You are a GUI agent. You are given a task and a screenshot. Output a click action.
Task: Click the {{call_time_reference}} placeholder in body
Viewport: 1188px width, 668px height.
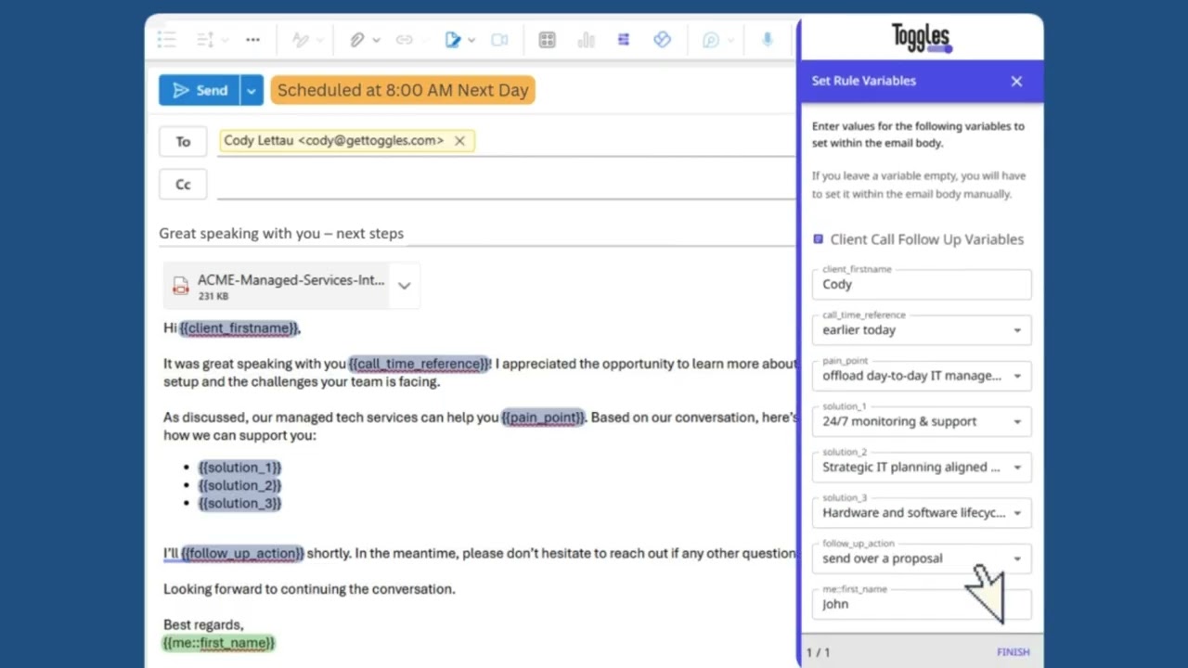point(420,365)
